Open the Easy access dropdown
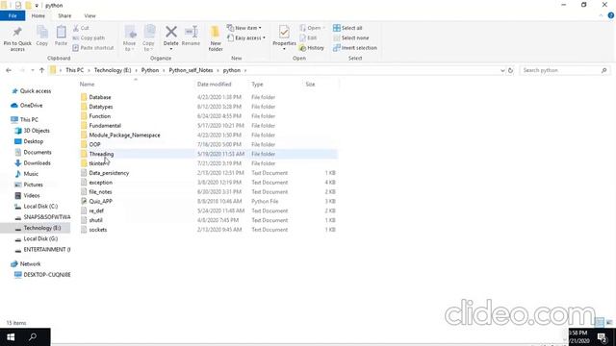 point(246,37)
